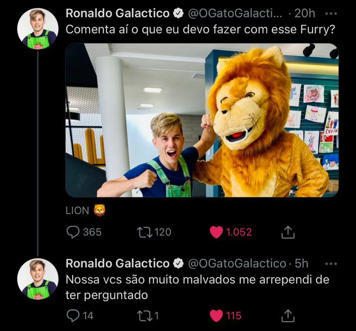This screenshot has height=331, width=356.
Task: Retweet the Furry lion tweet
Action: [x=145, y=232]
